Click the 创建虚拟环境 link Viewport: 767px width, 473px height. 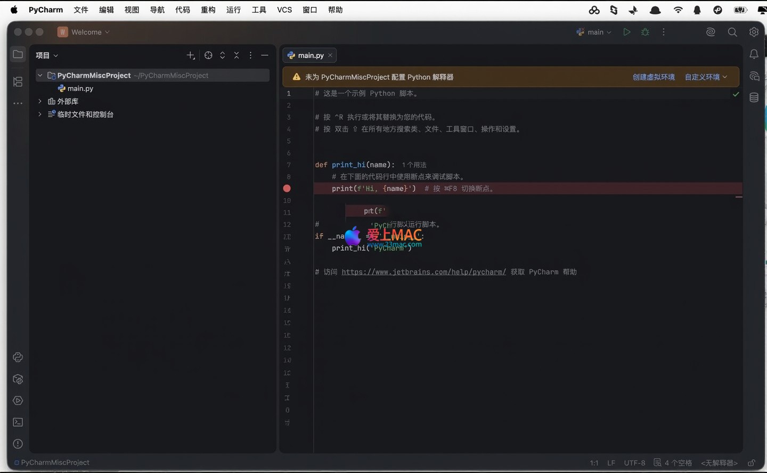coord(654,77)
